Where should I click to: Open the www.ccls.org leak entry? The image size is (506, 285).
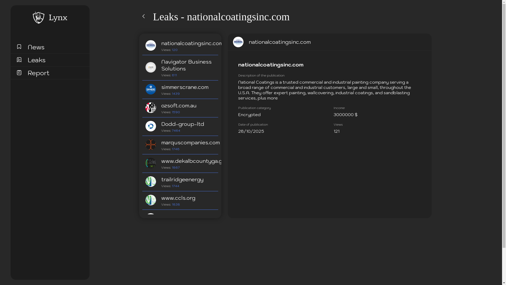pyautogui.click(x=178, y=198)
